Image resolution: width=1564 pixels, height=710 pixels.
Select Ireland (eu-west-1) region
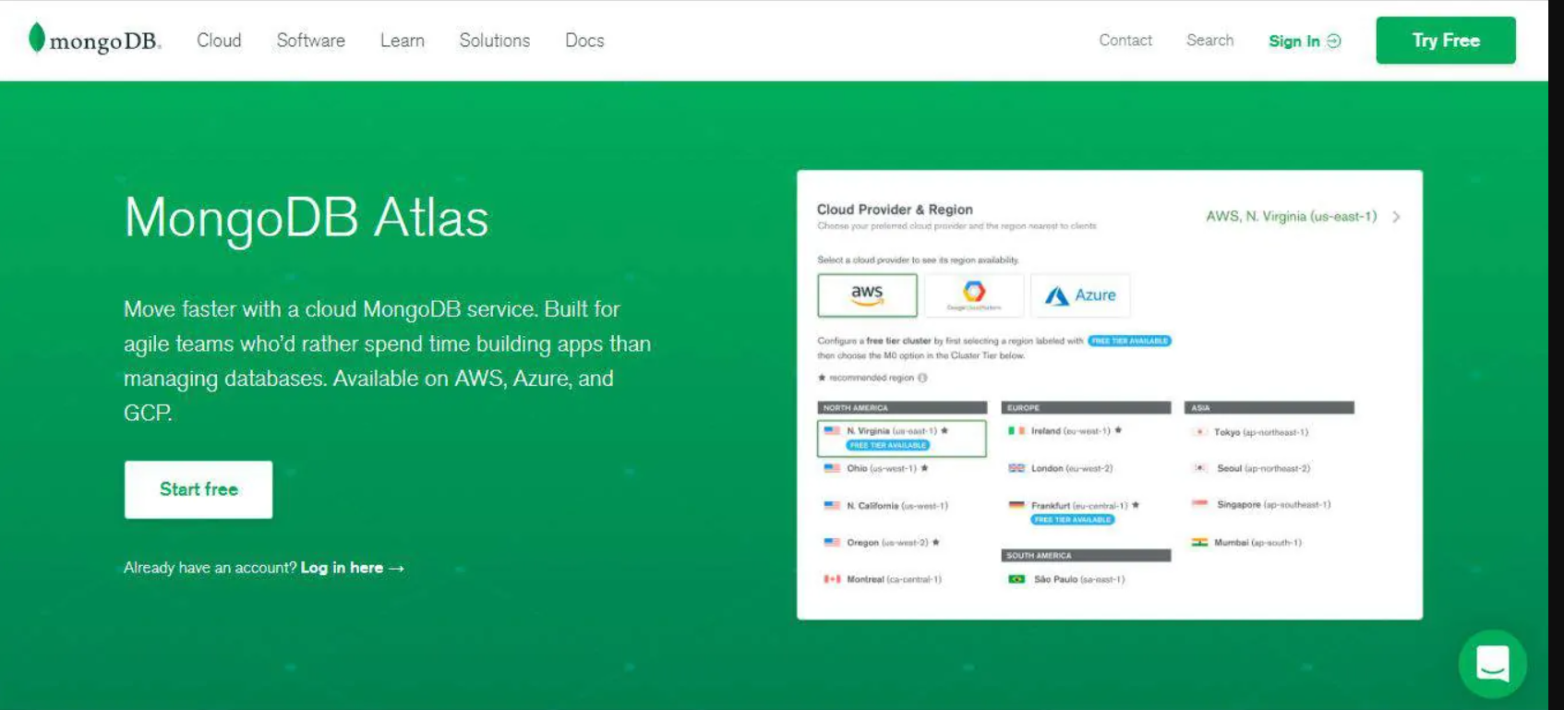coord(1065,431)
